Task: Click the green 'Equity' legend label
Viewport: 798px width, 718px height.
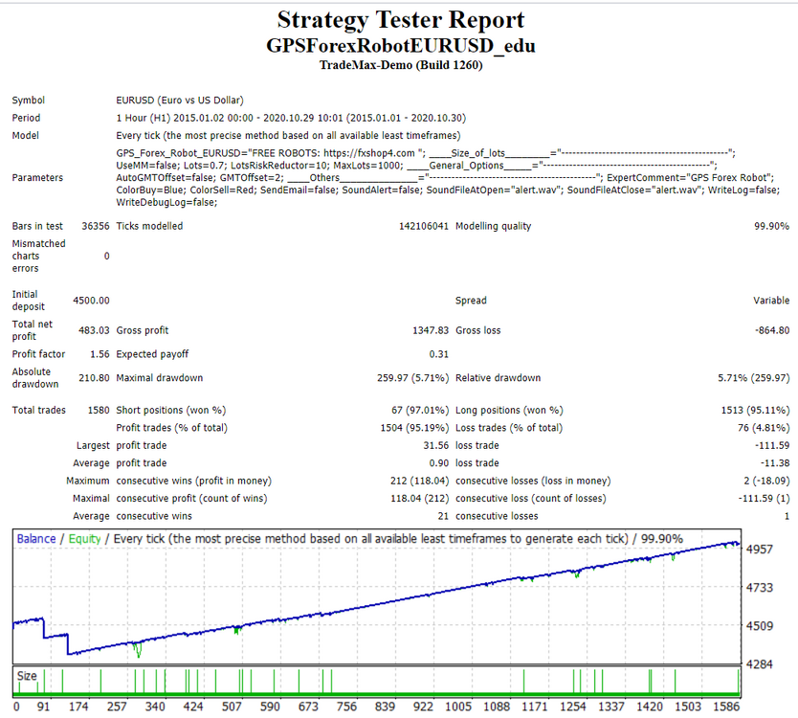Action: click(x=84, y=539)
